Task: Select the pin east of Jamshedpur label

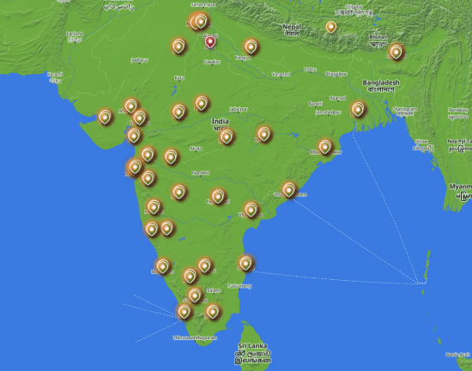Action: (x=358, y=109)
